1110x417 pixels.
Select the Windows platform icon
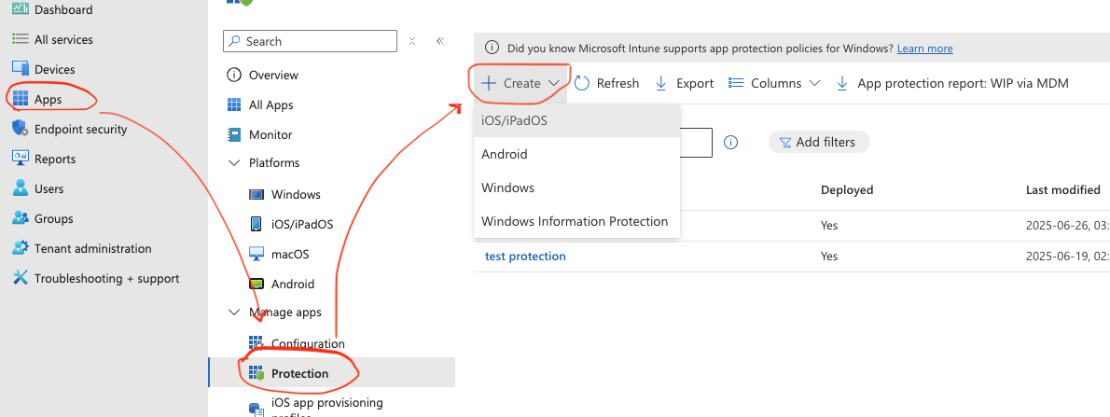pyautogui.click(x=257, y=194)
